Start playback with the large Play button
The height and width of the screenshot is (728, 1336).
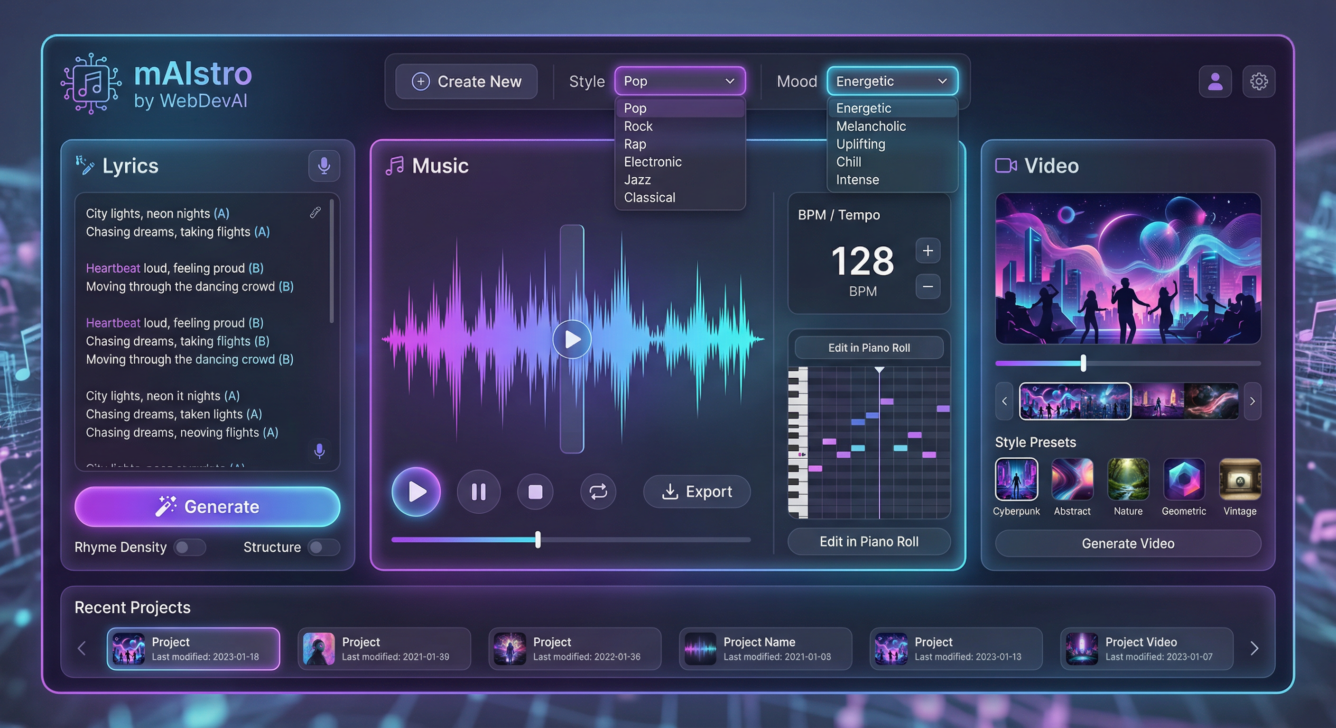416,491
